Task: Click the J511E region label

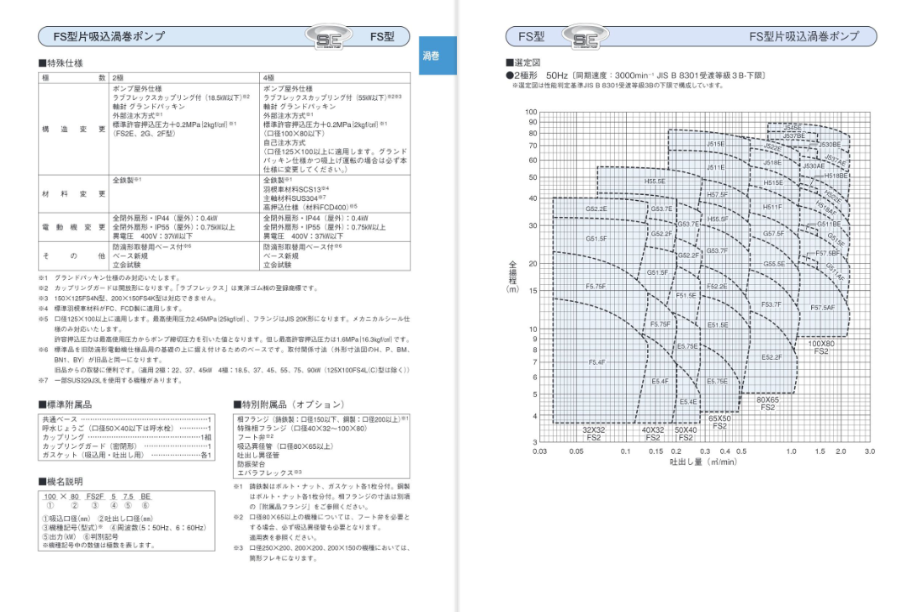Action: 715,167
